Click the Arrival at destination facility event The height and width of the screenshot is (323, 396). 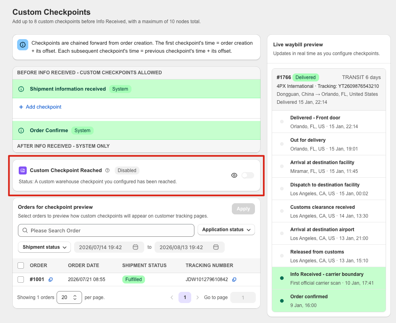pyautogui.click(x=329, y=166)
